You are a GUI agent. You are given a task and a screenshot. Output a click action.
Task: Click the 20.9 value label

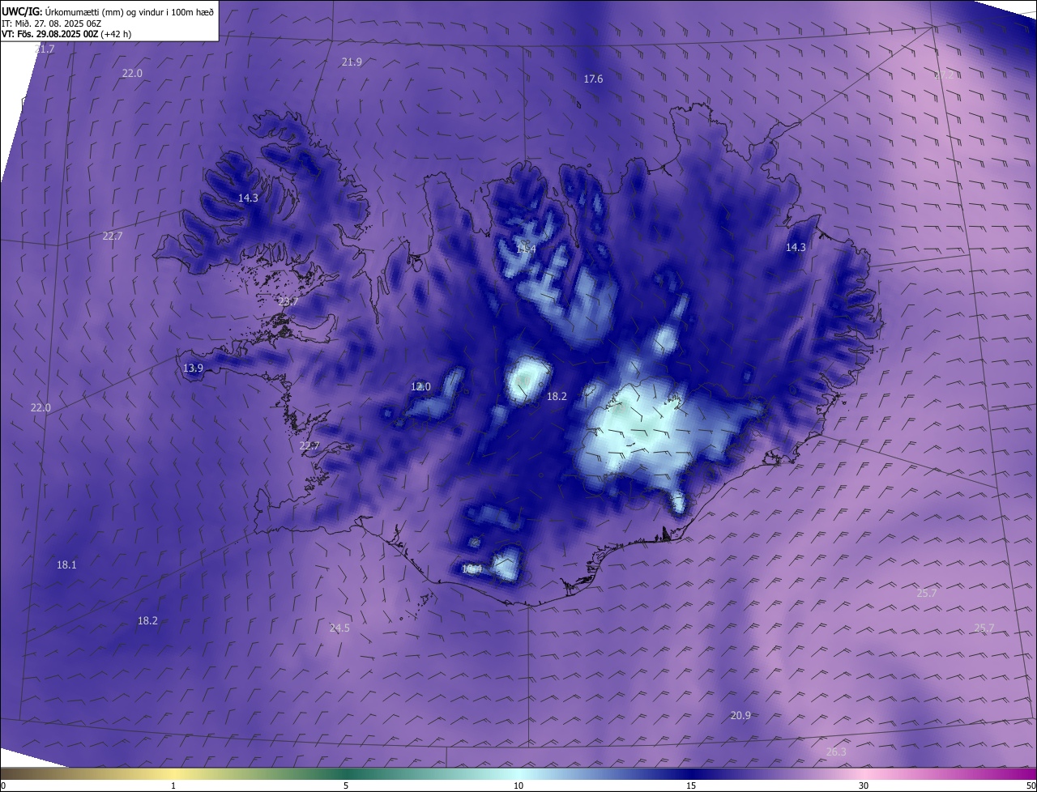click(x=740, y=716)
